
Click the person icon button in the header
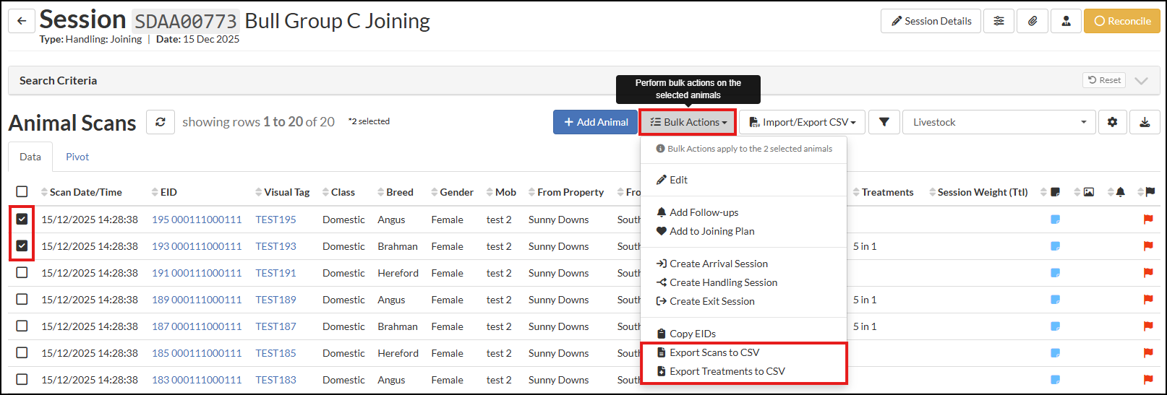(x=1066, y=21)
